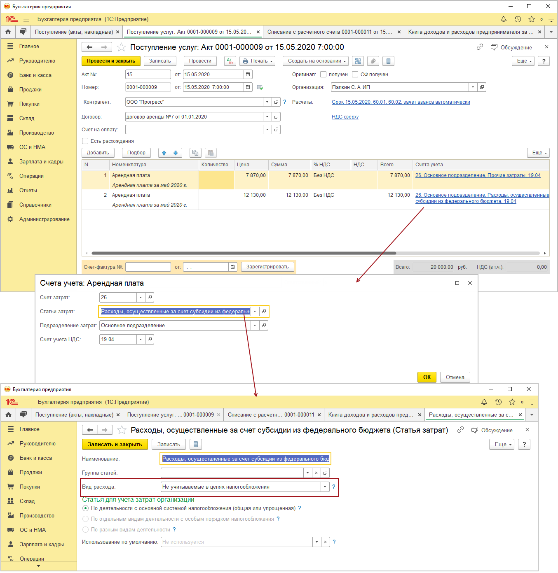Click the Наименование field in the Статья затрат form
The image size is (558, 573).
click(x=245, y=459)
